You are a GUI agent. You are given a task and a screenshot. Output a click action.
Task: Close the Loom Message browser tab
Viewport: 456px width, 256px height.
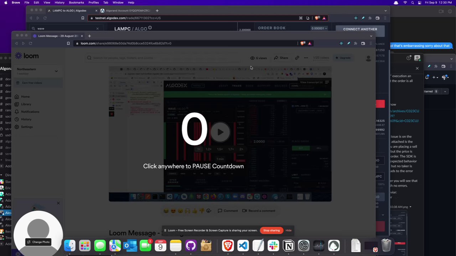tap(82, 36)
